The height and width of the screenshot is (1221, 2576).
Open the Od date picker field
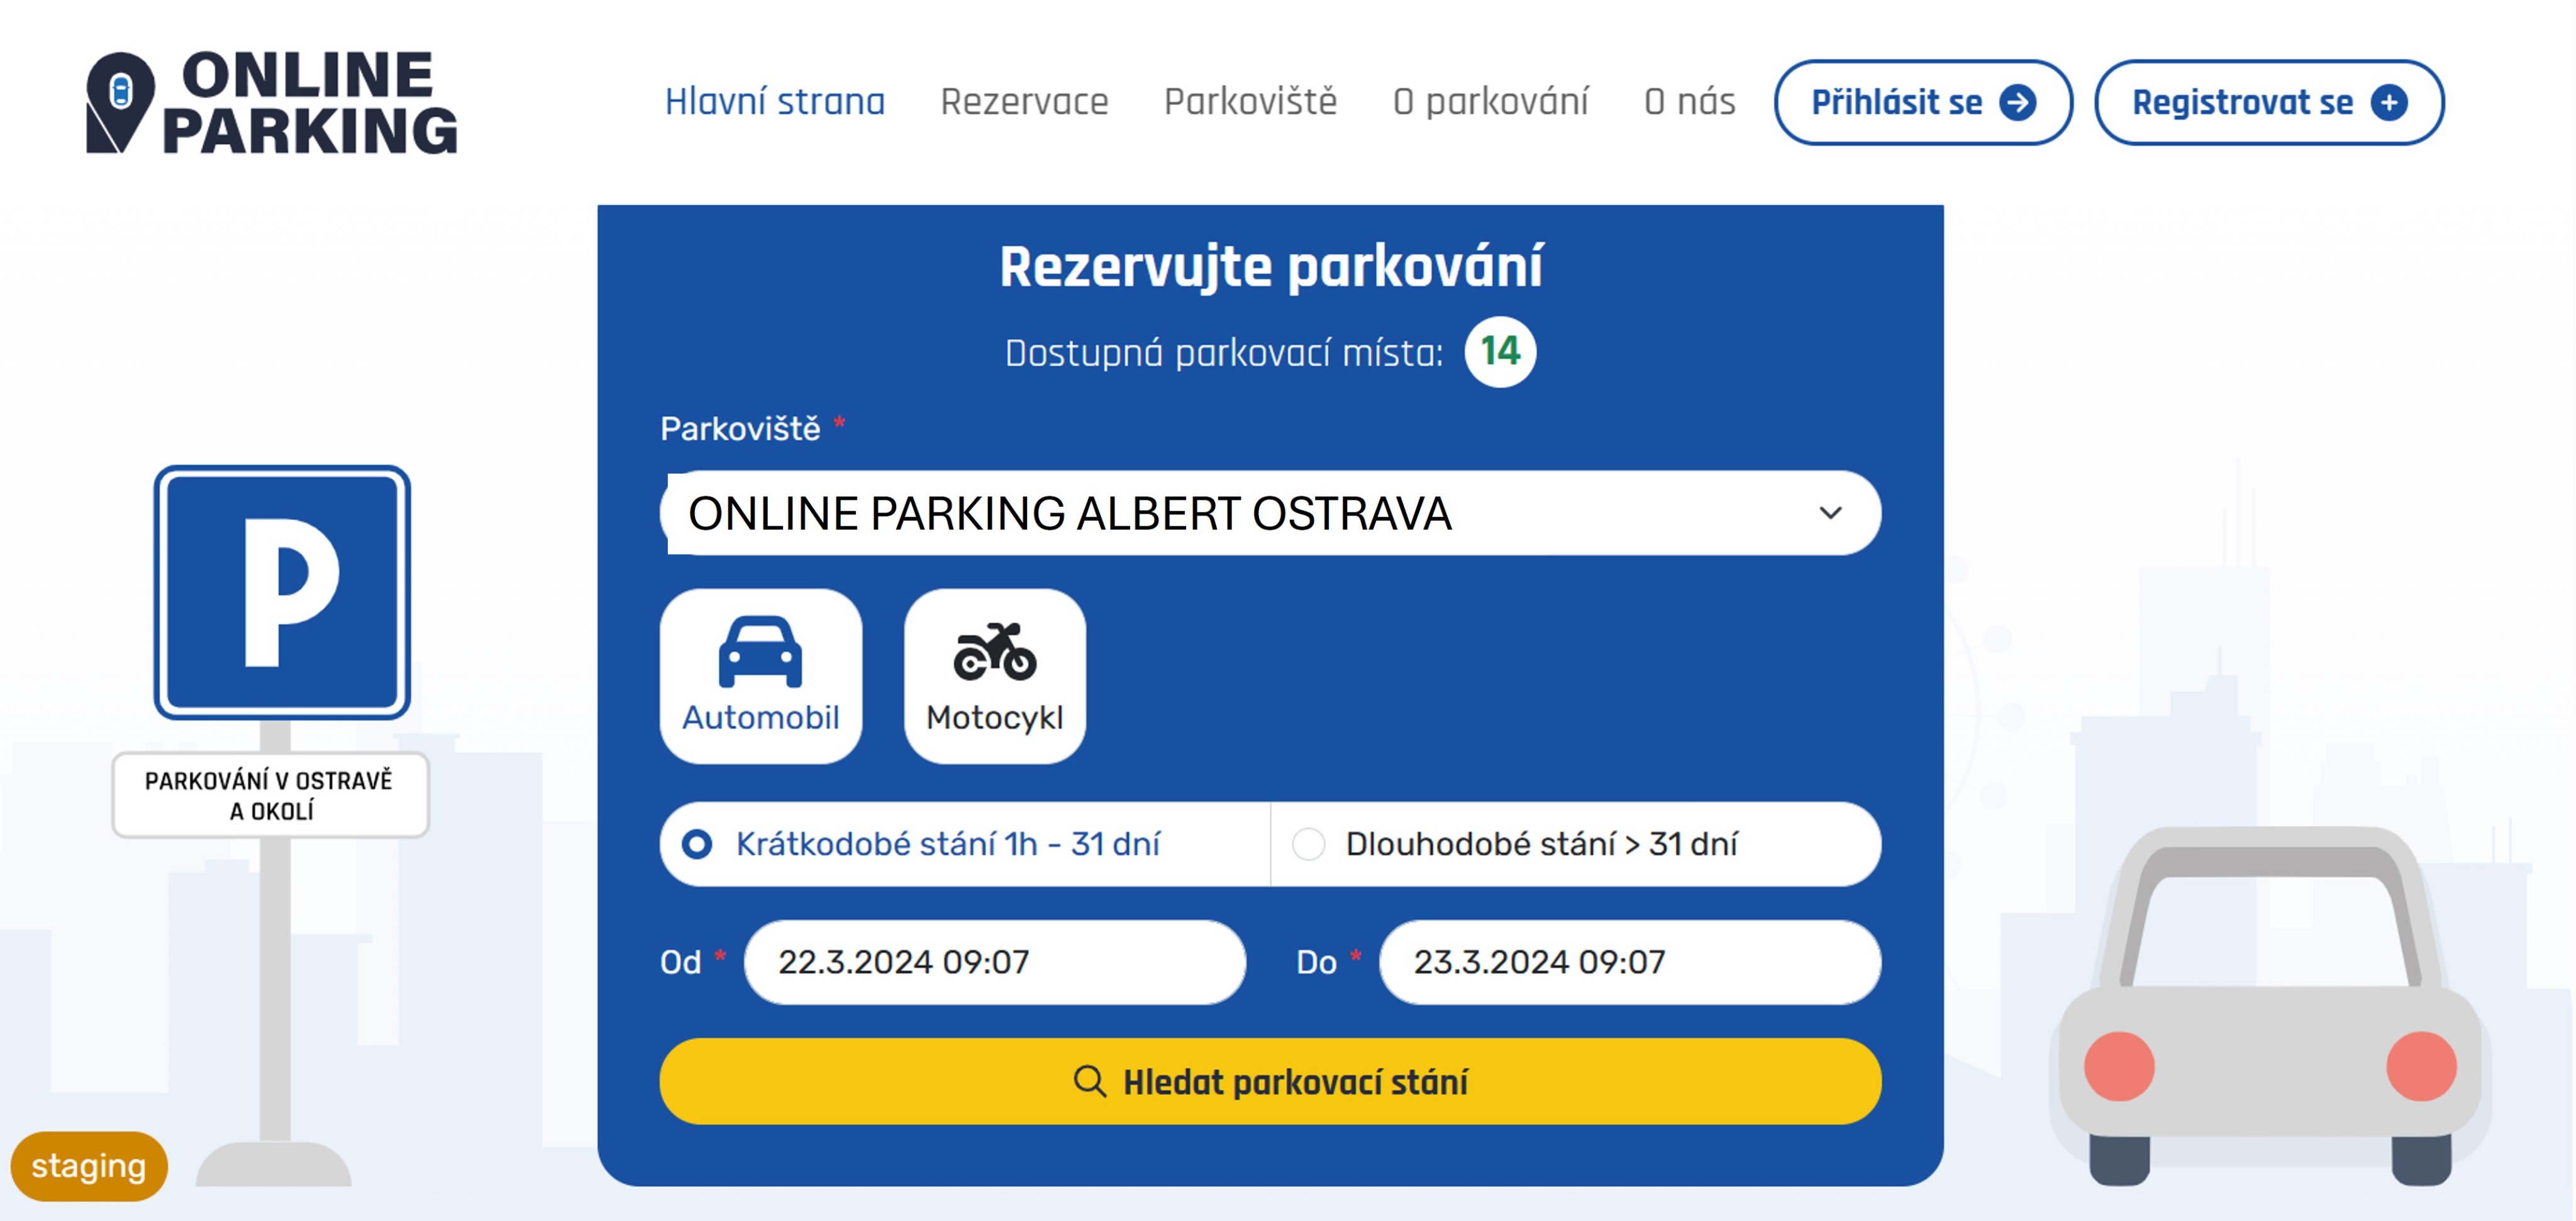995,962
